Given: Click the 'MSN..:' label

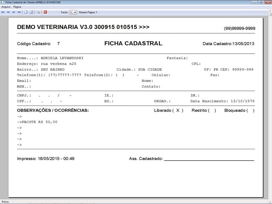Looking at the screenshot, I should [24, 86].
